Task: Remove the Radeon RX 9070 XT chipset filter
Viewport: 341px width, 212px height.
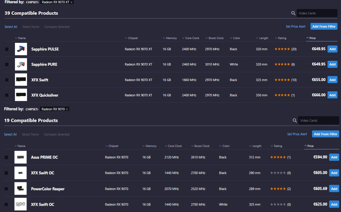Action: coord(71,2)
